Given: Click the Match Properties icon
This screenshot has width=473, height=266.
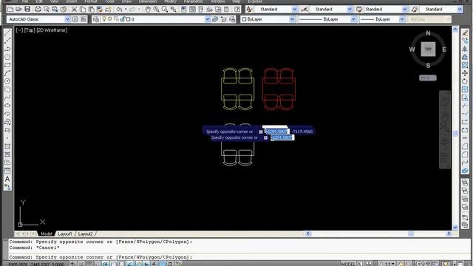Looking at the screenshot, I should (100, 10).
